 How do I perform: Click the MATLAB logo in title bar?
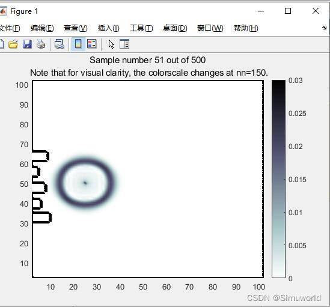pos(3,11)
